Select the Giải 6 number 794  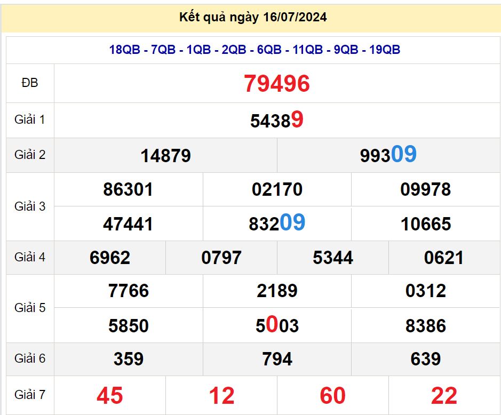pyautogui.click(x=277, y=359)
